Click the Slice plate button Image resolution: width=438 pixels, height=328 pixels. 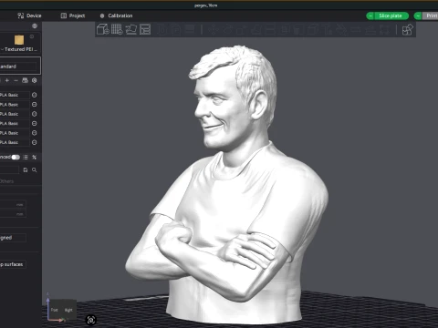(x=391, y=15)
